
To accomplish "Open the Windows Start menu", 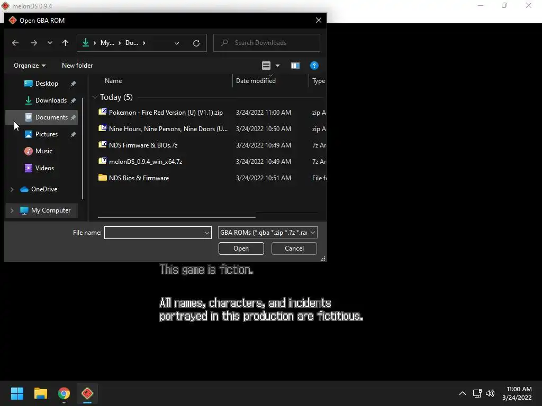I will point(17,393).
